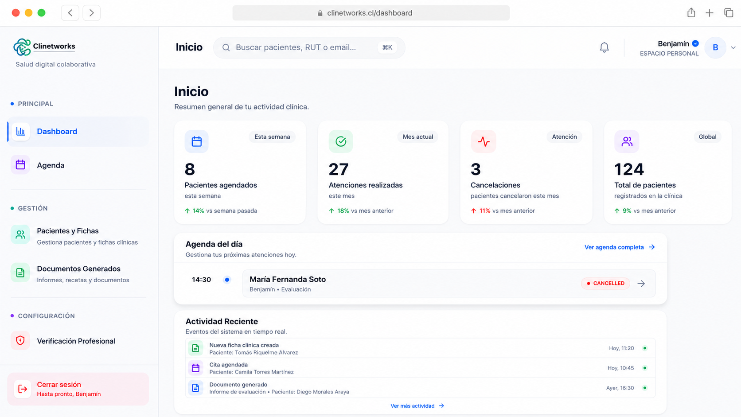Go forward with browser forward button
Viewport: 741px width, 417px height.
tap(91, 13)
